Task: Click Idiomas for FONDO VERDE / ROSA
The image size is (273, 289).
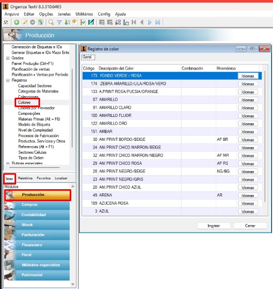Action: 248,76
